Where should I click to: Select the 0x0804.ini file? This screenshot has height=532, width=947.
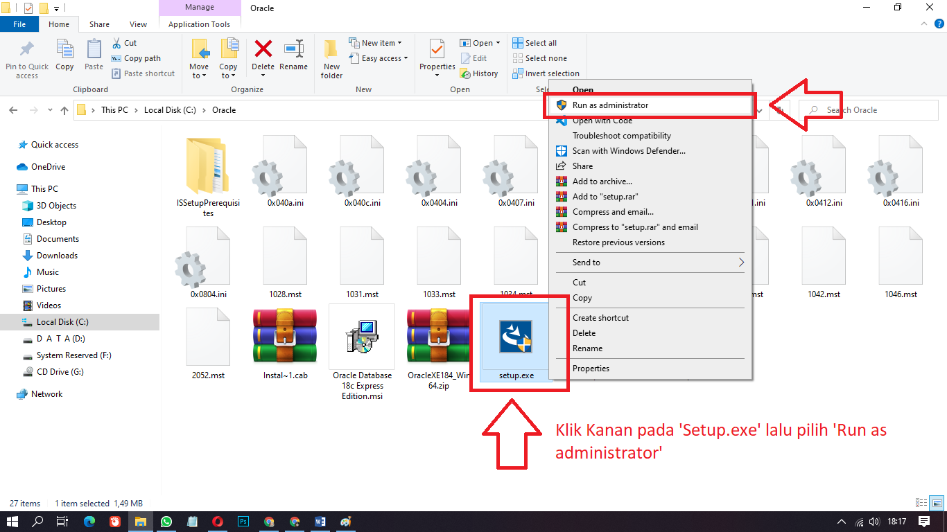click(x=209, y=263)
